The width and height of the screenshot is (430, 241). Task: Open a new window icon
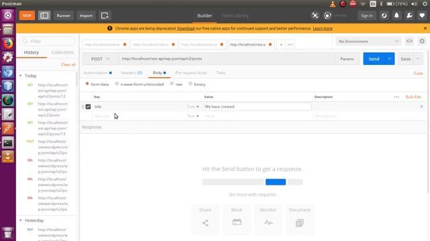point(105,15)
